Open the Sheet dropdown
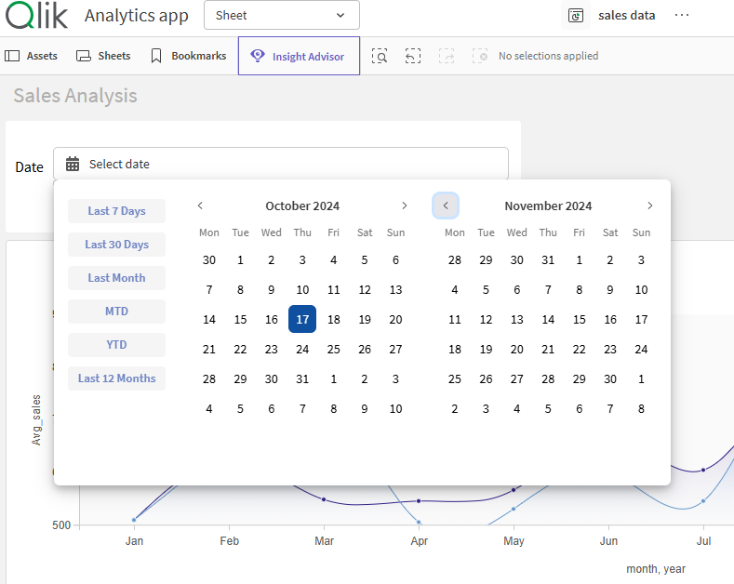This screenshot has width=734, height=584. tap(281, 16)
